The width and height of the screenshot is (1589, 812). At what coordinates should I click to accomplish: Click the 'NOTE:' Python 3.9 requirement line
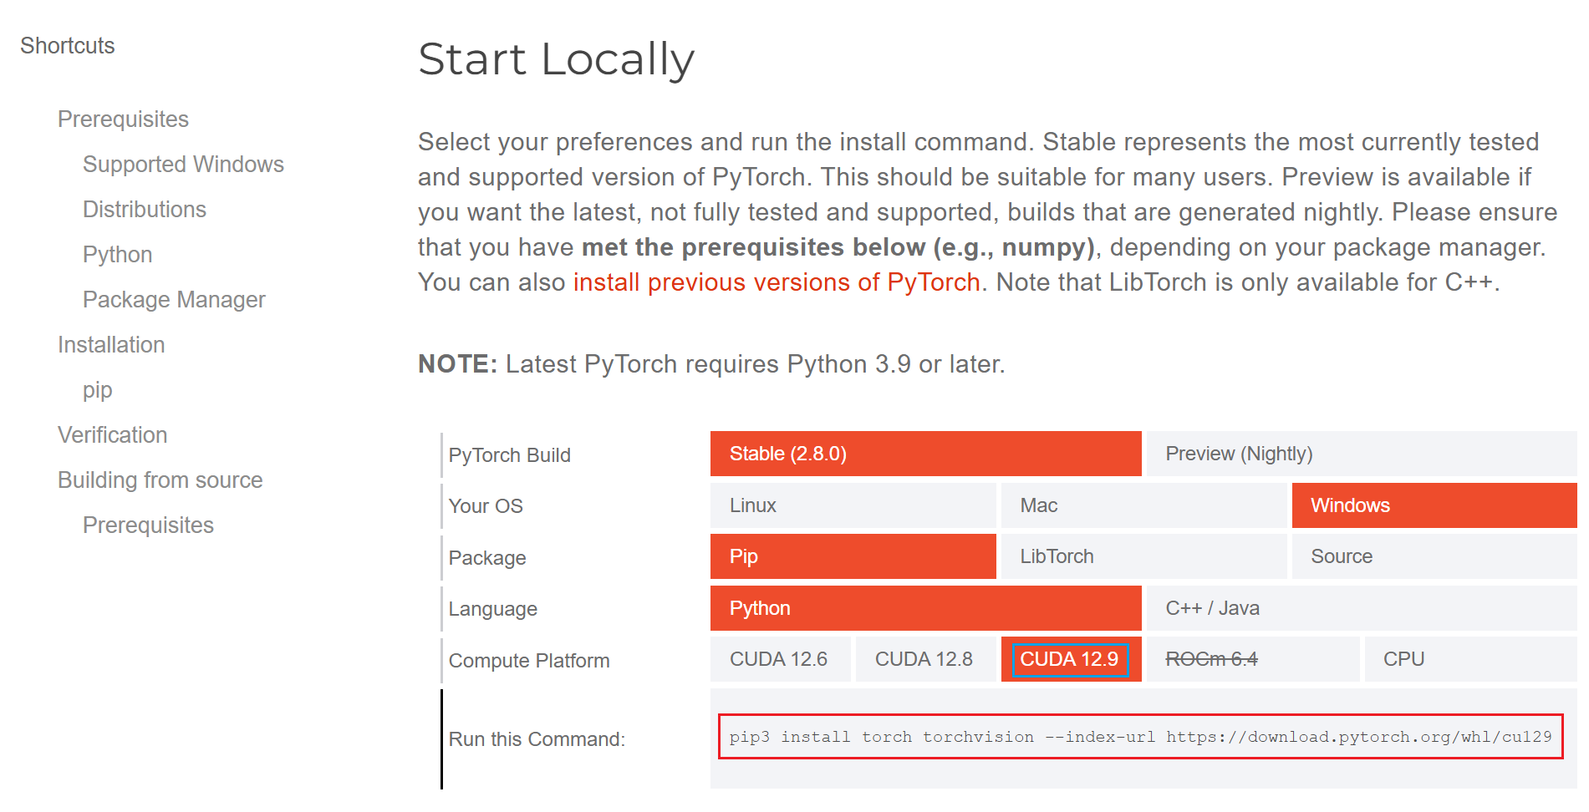(x=711, y=364)
